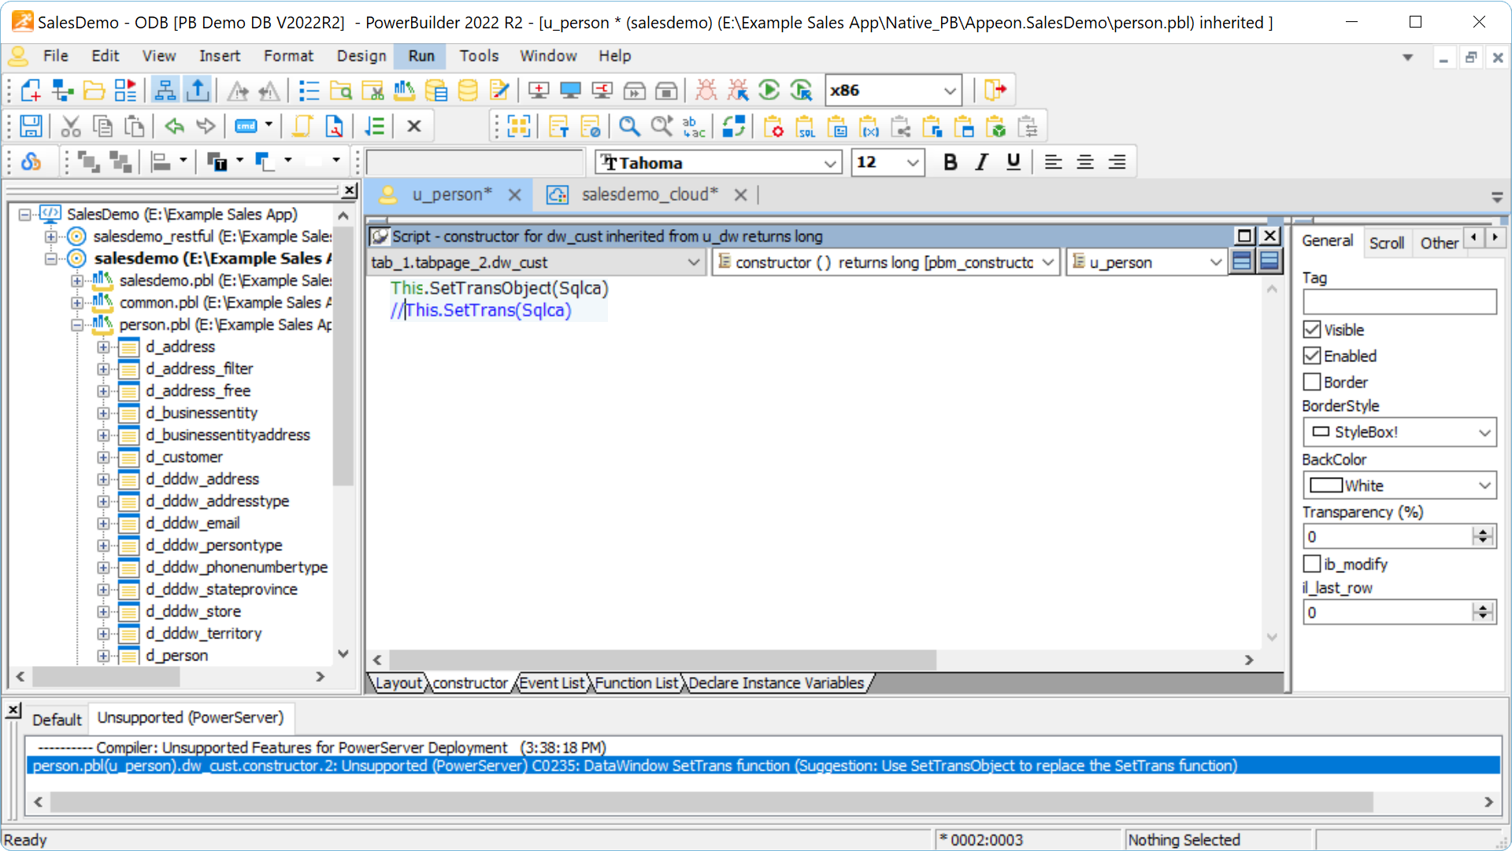Toggle Underline text formatting
The image size is (1512, 851).
(1014, 162)
